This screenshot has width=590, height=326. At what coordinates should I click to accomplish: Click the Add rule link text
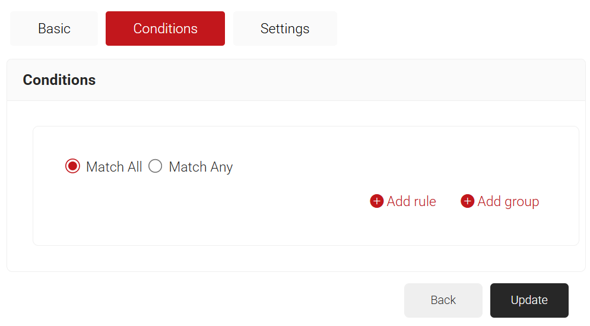(x=411, y=201)
